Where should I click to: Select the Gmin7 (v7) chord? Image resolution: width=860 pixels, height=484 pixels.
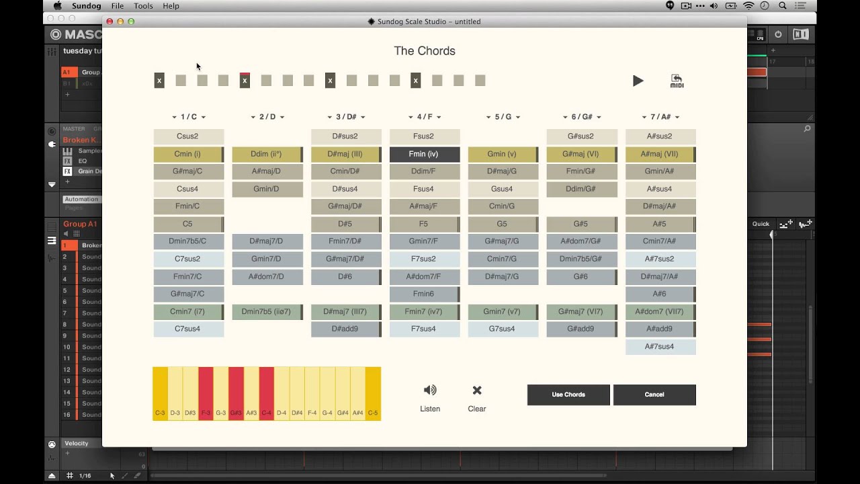[503, 311]
